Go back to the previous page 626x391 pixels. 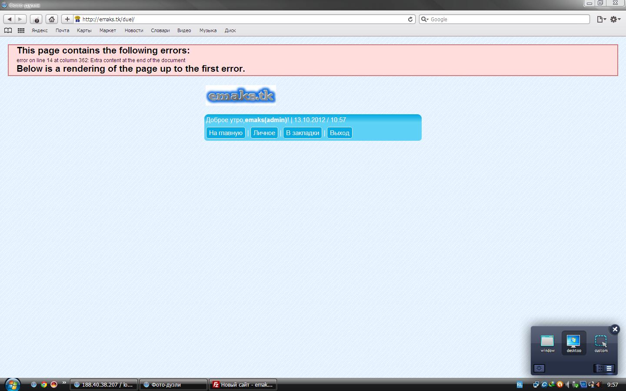tap(10, 19)
